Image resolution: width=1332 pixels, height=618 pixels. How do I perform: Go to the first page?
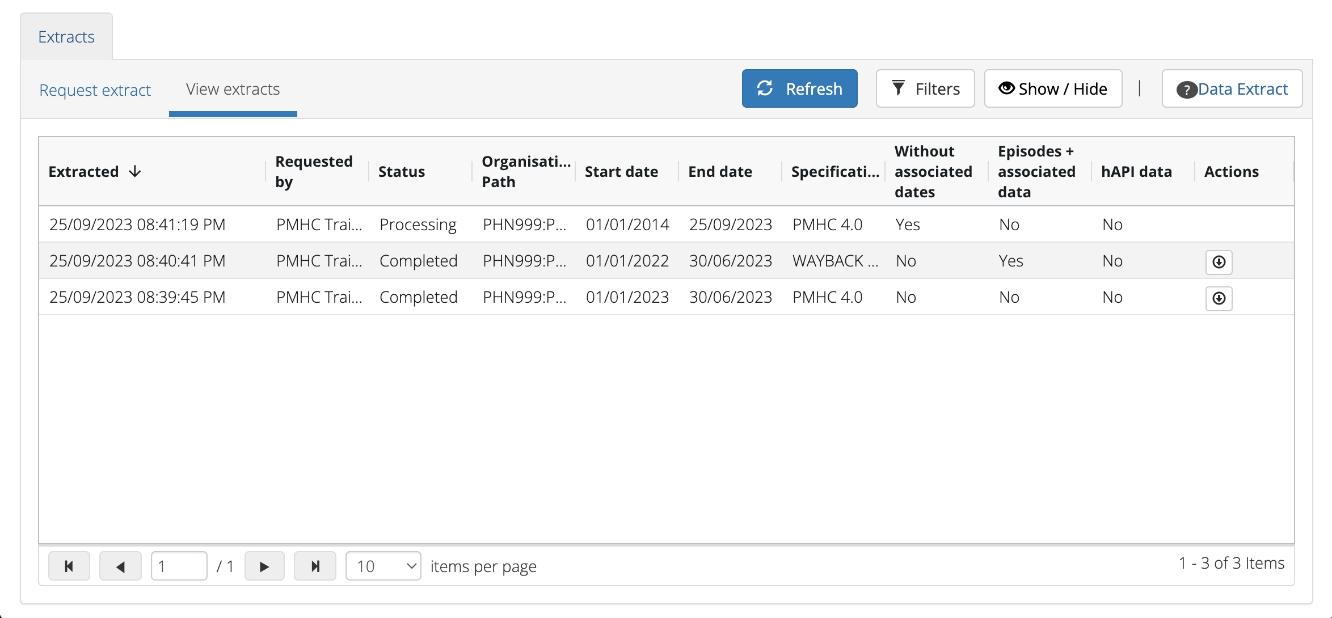click(x=69, y=566)
